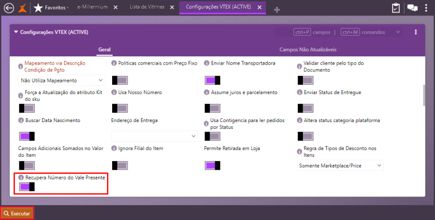Click Permite Retirada em Loja label
This screenshot has height=220, width=435.
point(232,148)
